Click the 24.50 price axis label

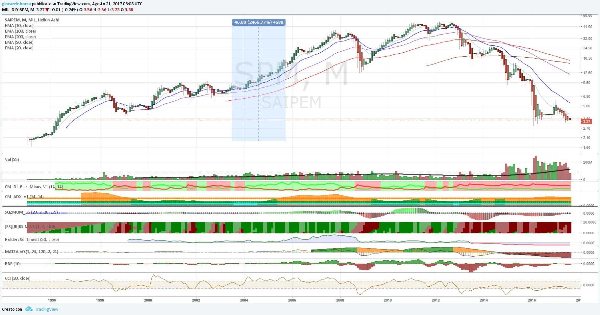tap(587, 48)
